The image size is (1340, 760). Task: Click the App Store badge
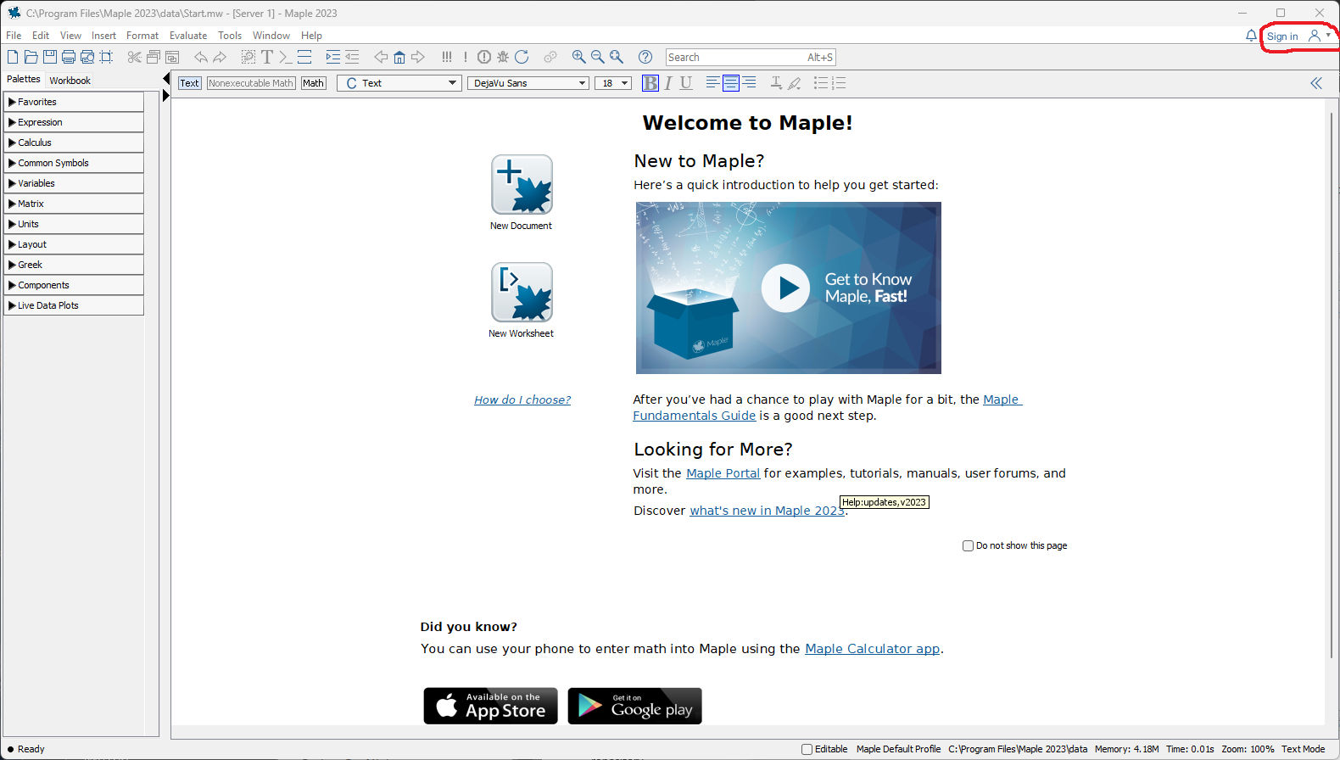click(x=490, y=706)
